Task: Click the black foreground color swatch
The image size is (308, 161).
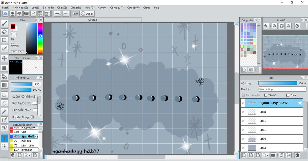Action: [13, 26]
